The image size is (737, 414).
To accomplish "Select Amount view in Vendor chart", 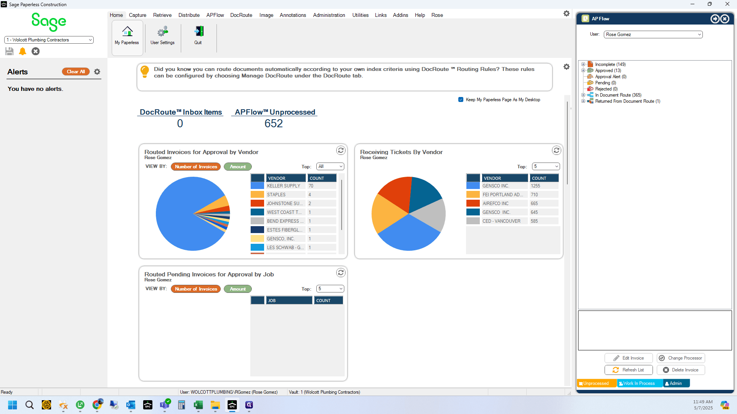I will [x=238, y=167].
